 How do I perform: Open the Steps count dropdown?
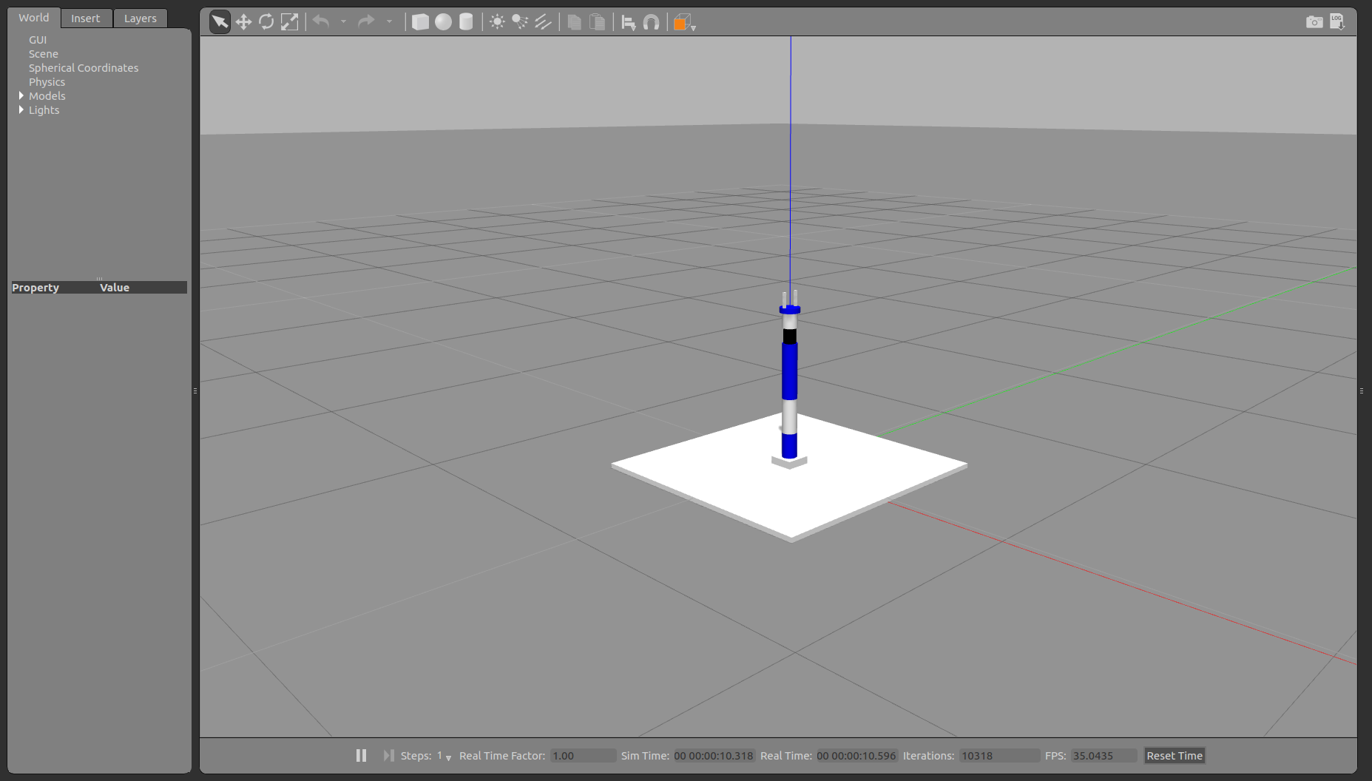pos(444,756)
